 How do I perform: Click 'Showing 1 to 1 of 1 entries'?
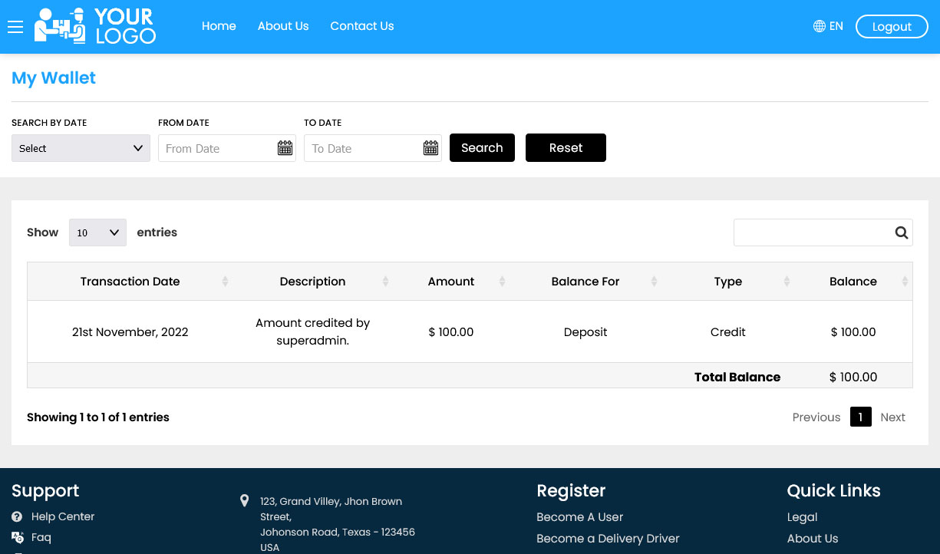pyautogui.click(x=98, y=417)
